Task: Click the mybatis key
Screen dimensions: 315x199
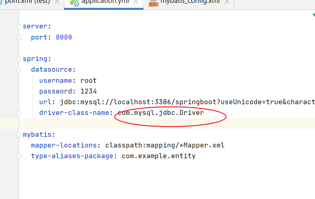Action: [37, 135]
